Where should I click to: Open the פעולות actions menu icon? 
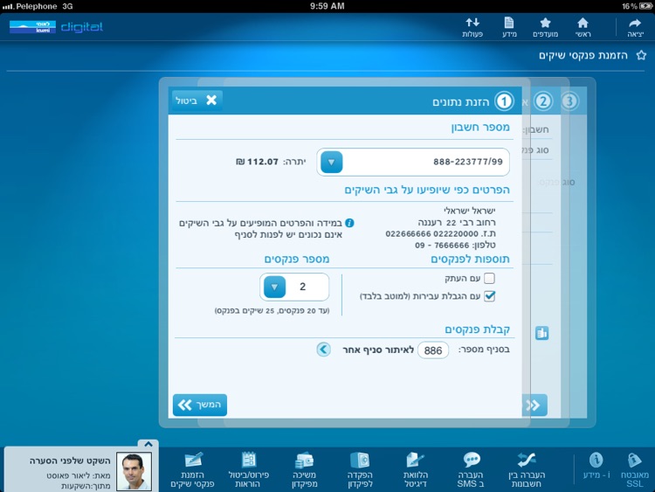(x=472, y=27)
